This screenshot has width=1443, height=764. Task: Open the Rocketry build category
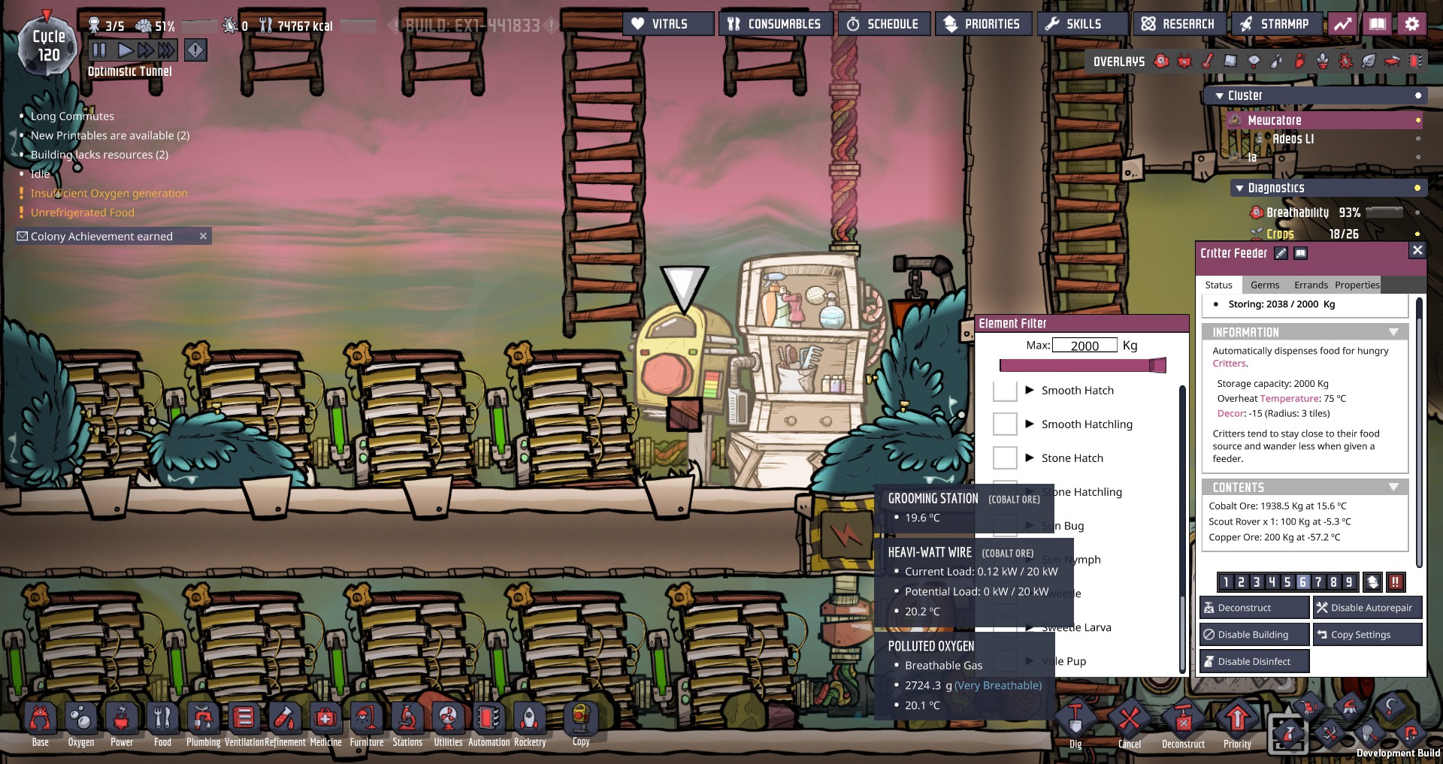(x=530, y=724)
